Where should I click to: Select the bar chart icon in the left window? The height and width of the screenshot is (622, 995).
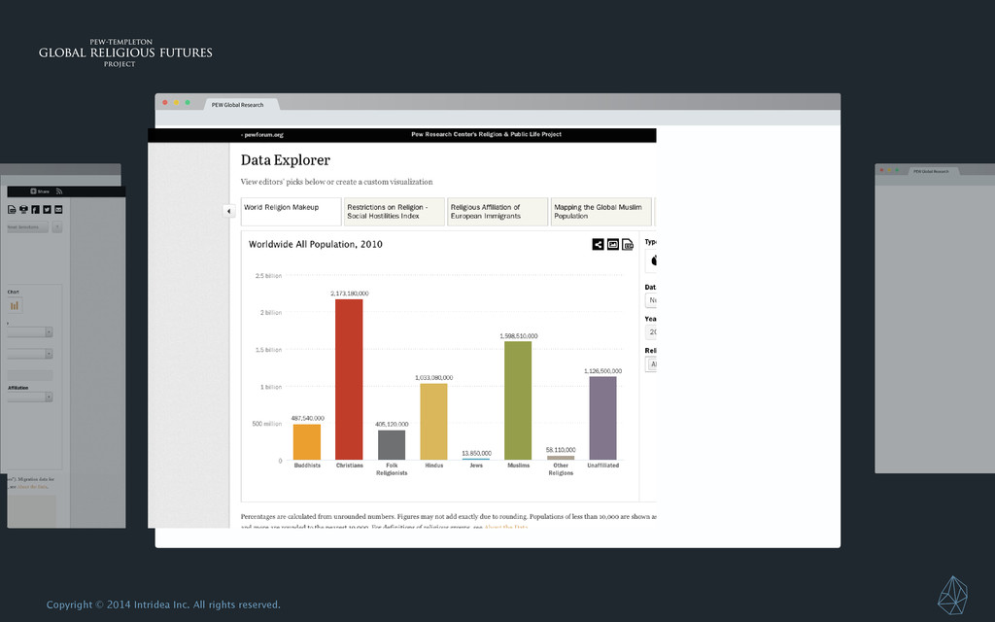(x=15, y=306)
